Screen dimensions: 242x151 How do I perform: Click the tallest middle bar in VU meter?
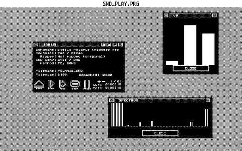(x=190, y=45)
